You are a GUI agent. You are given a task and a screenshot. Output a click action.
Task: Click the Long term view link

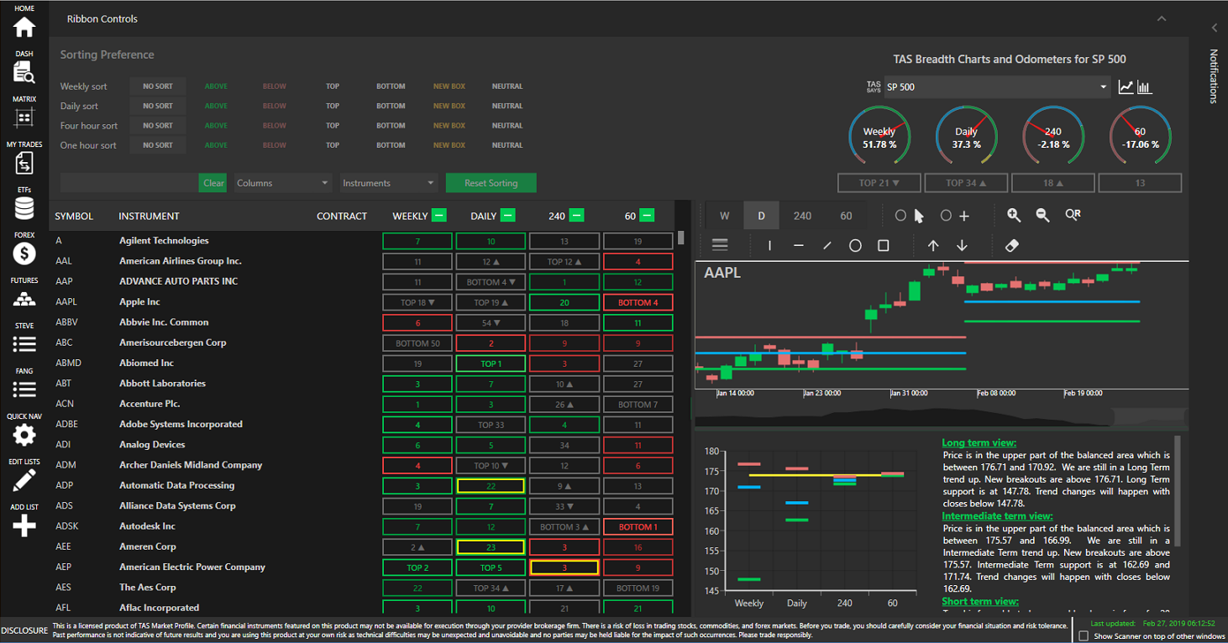point(979,442)
